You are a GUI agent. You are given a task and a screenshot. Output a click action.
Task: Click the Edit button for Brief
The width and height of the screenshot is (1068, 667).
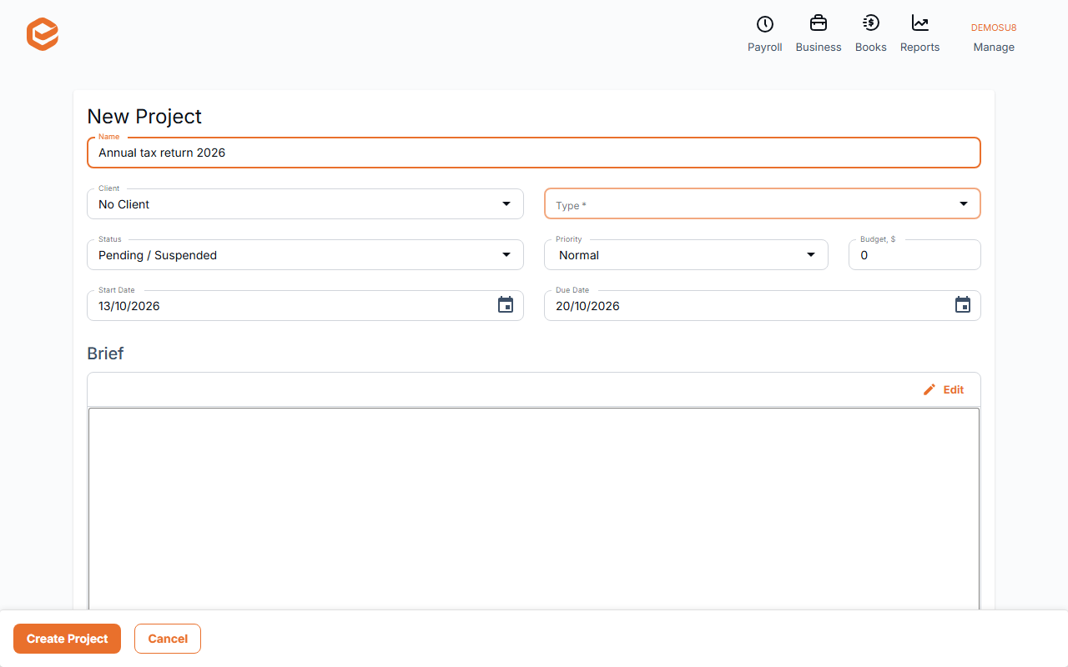[x=944, y=389]
